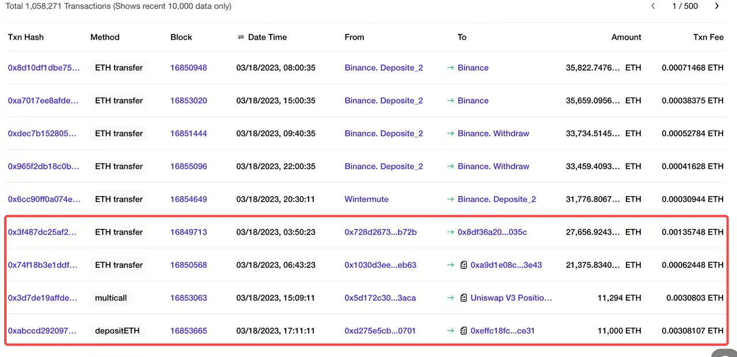Image resolution: width=737 pixels, height=357 pixels.
Task: Click the amount 27,656.9243... ETH
Action: [603, 232]
